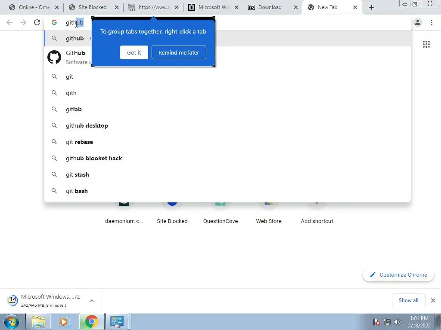Open Windows Explorer from taskbar
This screenshot has height=330, width=441.
click(x=38, y=321)
